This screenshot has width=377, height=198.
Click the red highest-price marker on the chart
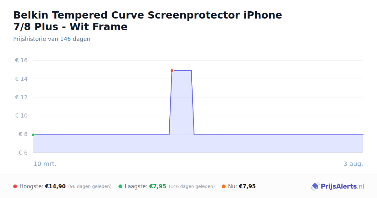[x=172, y=70]
